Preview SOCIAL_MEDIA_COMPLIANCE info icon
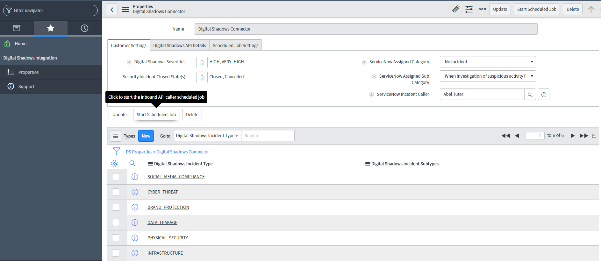The width and height of the screenshot is (601, 261). (x=135, y=177)
